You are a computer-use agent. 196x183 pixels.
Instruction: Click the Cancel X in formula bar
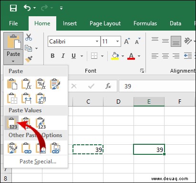(74, 86)
